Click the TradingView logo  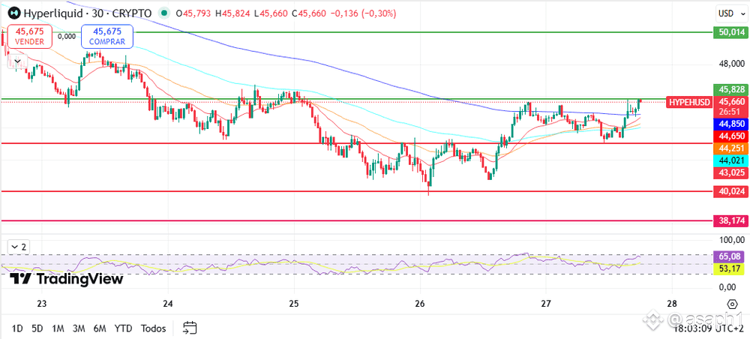(67, 279)
